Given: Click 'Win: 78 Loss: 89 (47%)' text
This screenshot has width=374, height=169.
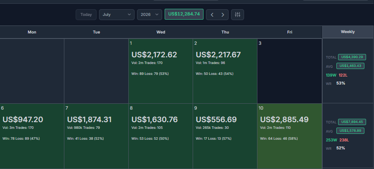Looking at the screenshot, I should point(21,138).
